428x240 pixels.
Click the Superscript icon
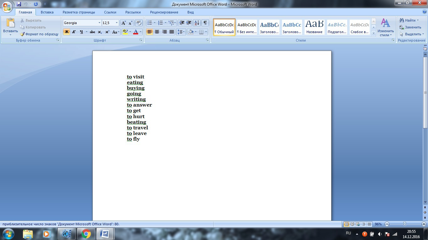click(107, 32)
